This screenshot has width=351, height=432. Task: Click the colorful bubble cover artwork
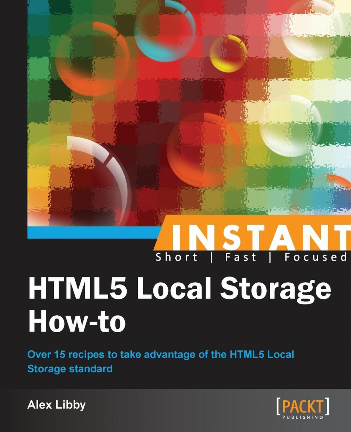coord(189,113)
